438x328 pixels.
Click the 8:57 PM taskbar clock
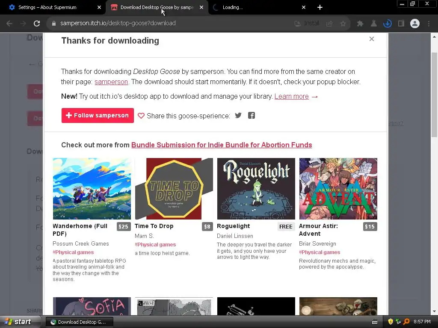[422, 322]
